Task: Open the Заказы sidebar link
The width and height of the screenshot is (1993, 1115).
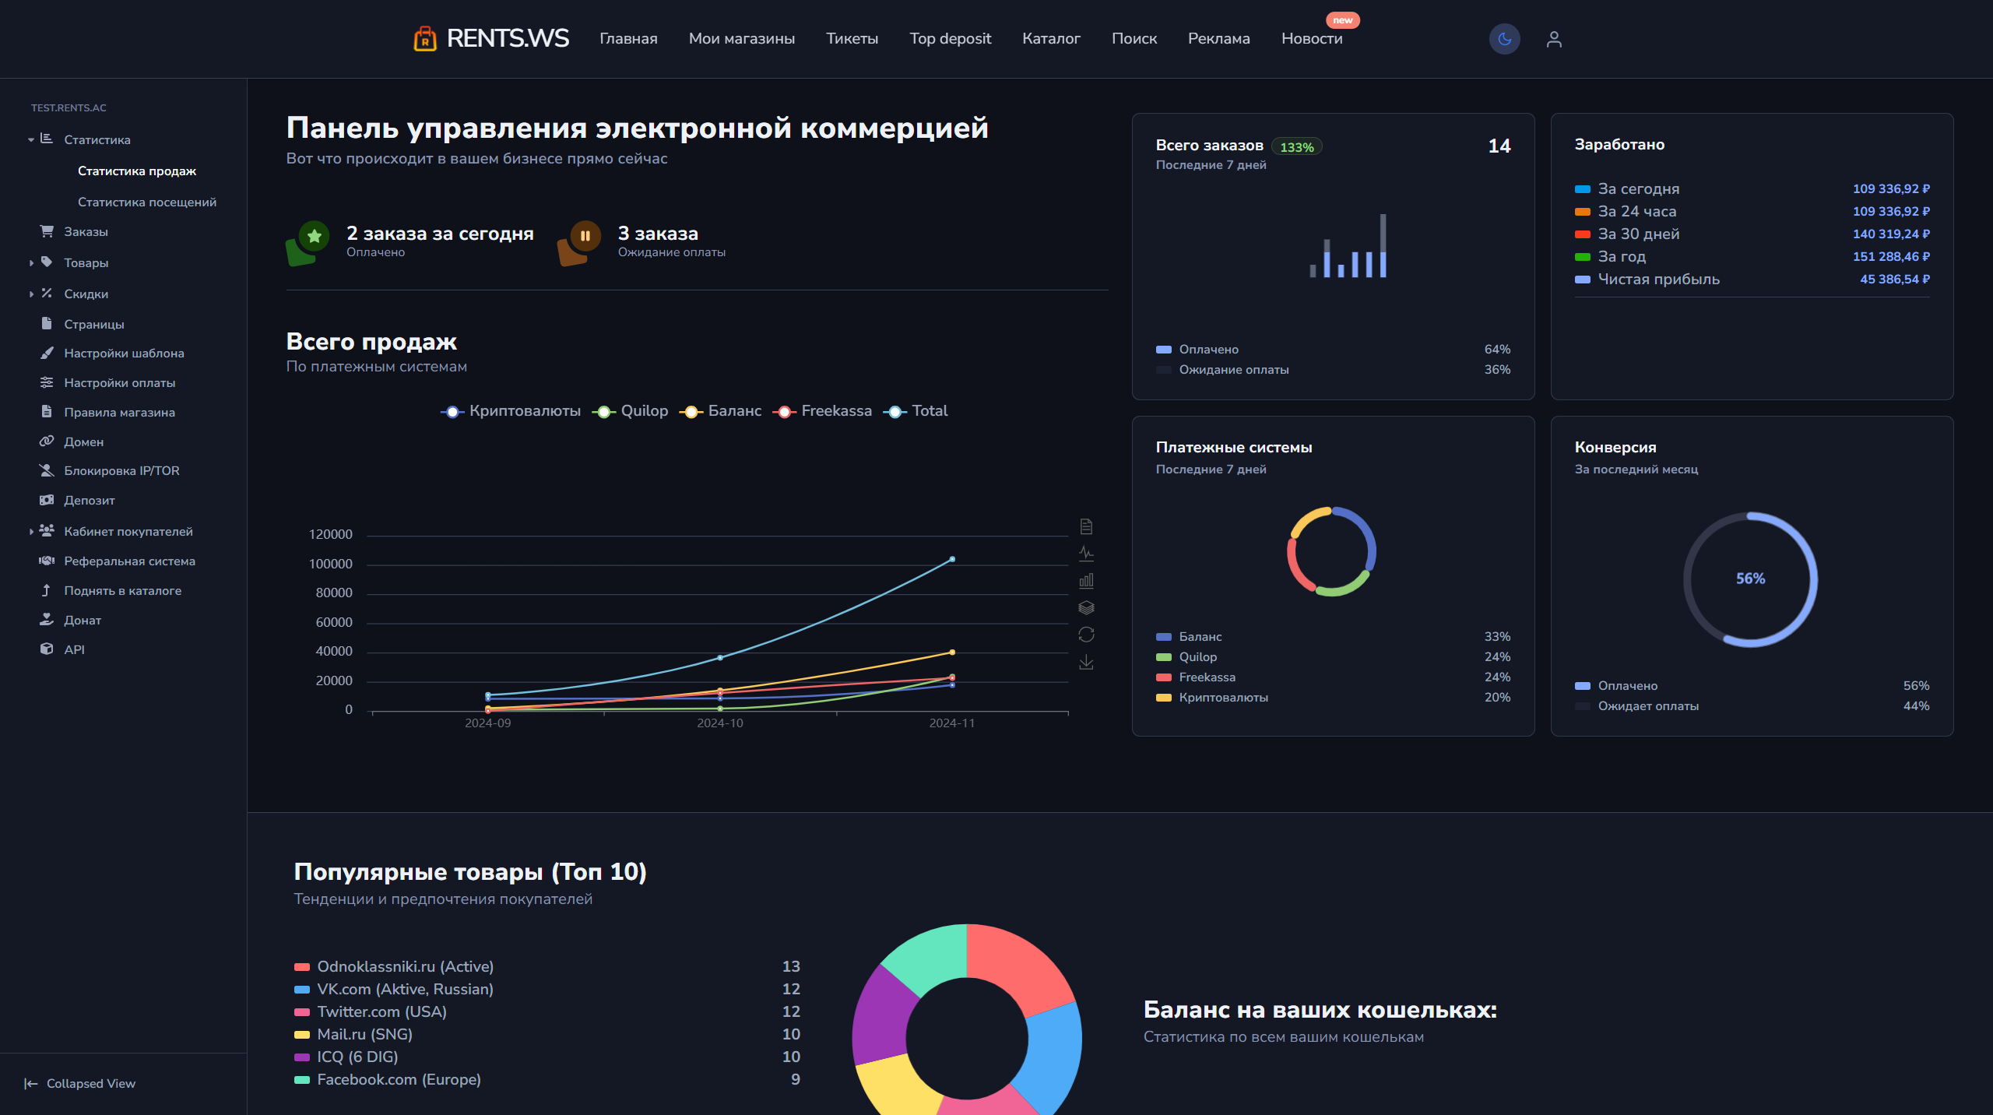Action: tap(86, 232)
